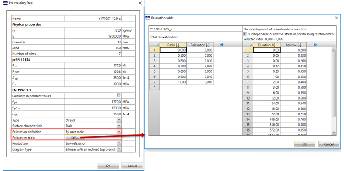Click scroll down arrow of Duration table

click(334, 133)
